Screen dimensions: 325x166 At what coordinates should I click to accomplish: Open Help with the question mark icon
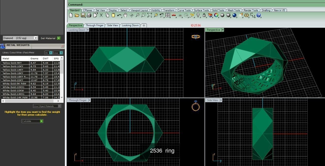click(259, 15)
